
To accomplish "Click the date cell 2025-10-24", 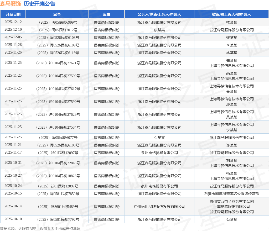I will pyautogui.click(x=13, y=186).
